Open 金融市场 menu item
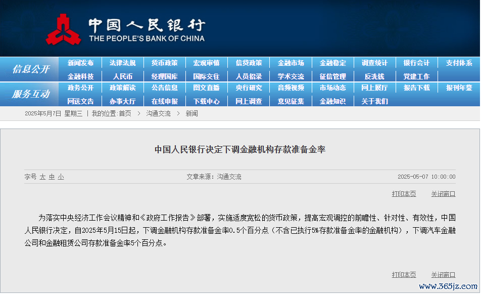The height and width of the screenshot is (294, 481). click(291, 63)
